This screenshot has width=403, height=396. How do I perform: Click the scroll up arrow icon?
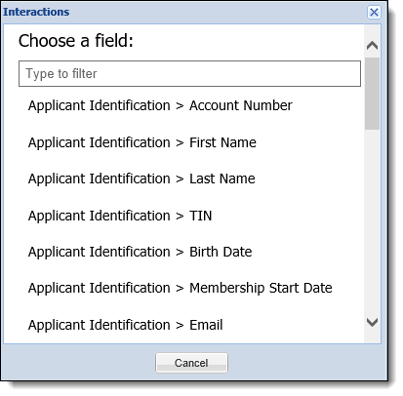pyautogui.click(x=372, y=45)
